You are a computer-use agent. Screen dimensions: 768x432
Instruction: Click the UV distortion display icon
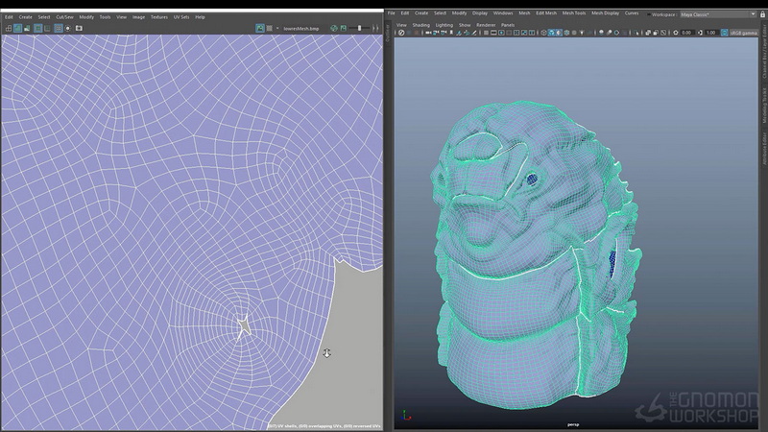pyautogui.click(x=27, y=29)
